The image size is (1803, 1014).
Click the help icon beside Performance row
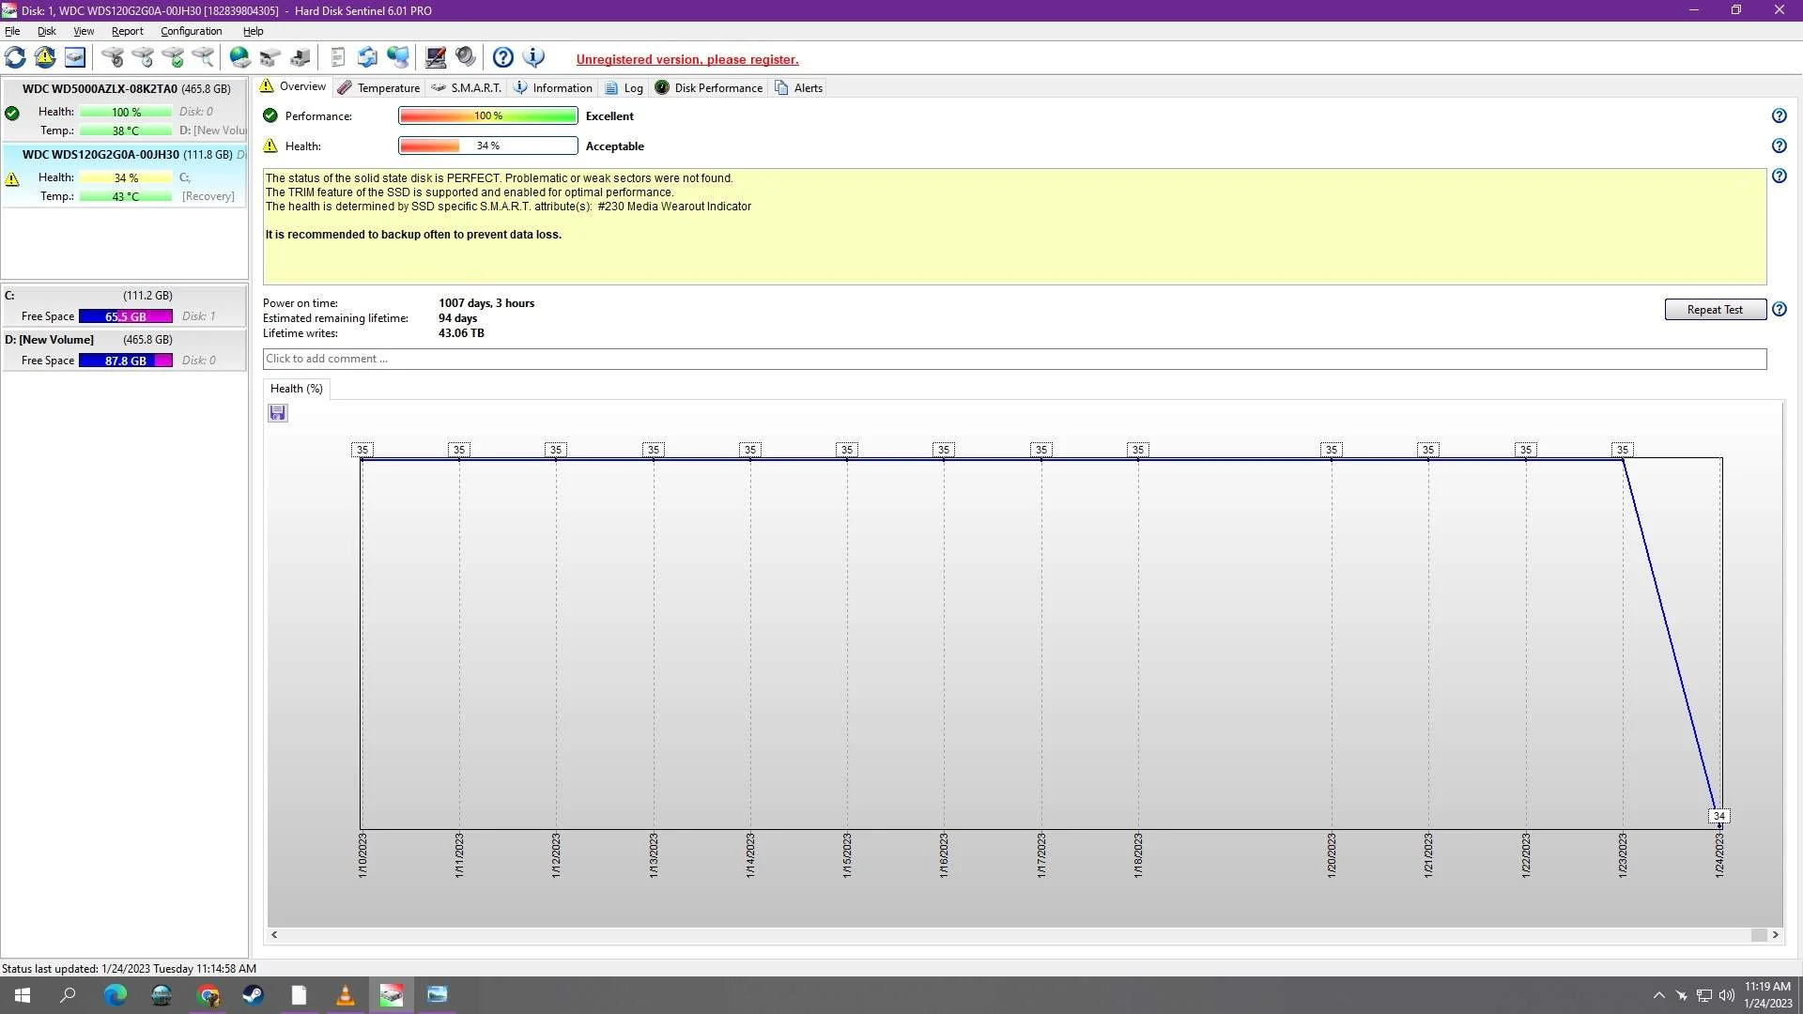point(1779,116)
